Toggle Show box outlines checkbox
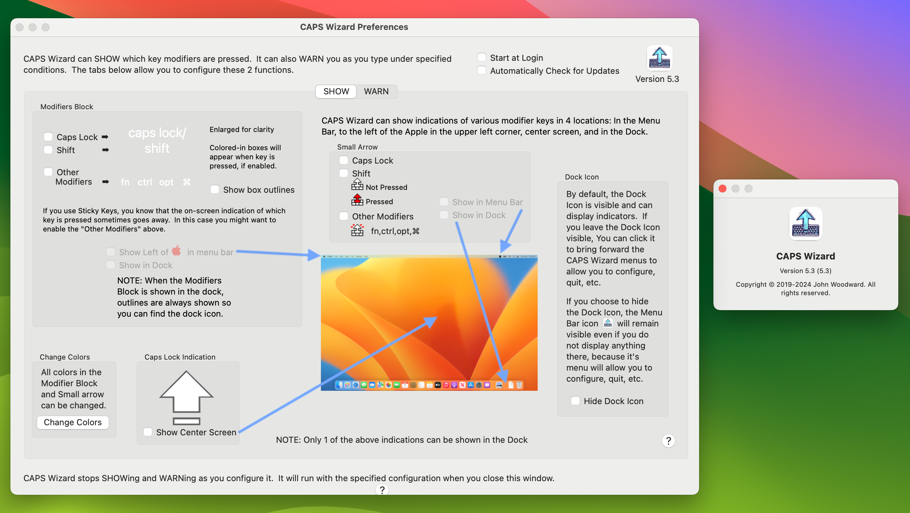 click(213, 189)
